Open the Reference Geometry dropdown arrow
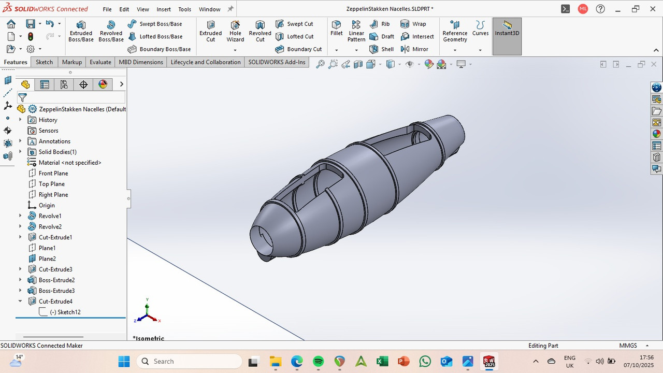The width and height of the screenshot is (663, 373). pos(455,50)
